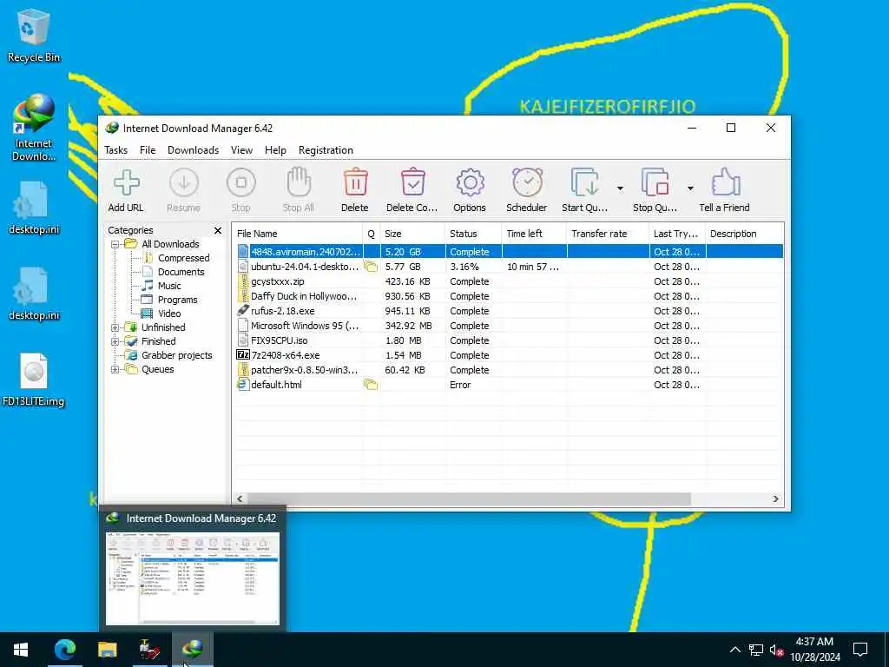Click the horizontal scrollbar left arrow
This screenshot has height=667, width=889.
(240, 499)
